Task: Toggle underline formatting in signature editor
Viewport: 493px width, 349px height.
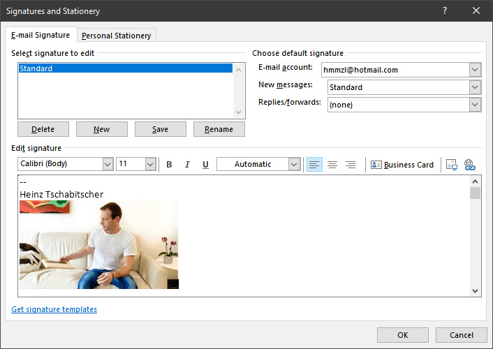Action: coord(205,165)
